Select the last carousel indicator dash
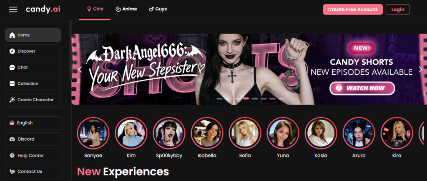 [281, 99]
